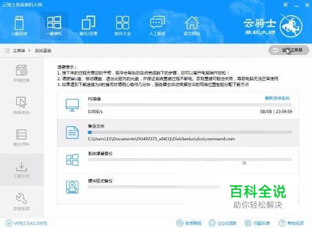Click the 重新选择系统 link

click(277, 98)
